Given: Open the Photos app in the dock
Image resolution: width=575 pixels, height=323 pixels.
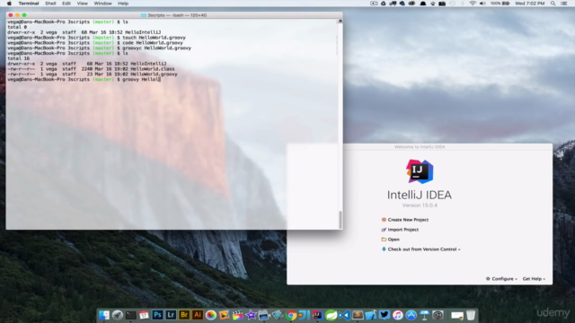Looking at the screenshot, I should [211, 315].
